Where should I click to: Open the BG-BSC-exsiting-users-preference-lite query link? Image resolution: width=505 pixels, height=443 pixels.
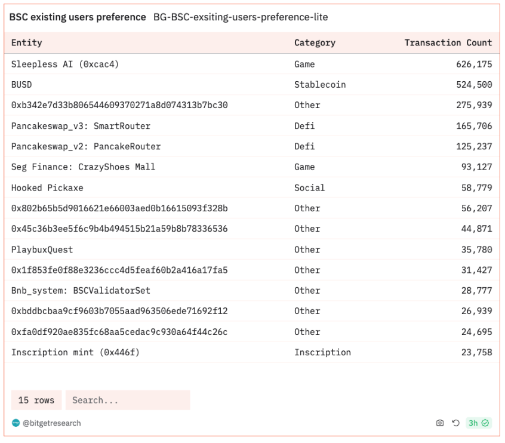(241, 17)
